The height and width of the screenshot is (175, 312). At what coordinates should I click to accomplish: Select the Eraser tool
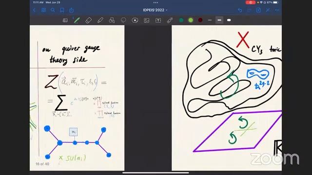click(x=89, y=20)
